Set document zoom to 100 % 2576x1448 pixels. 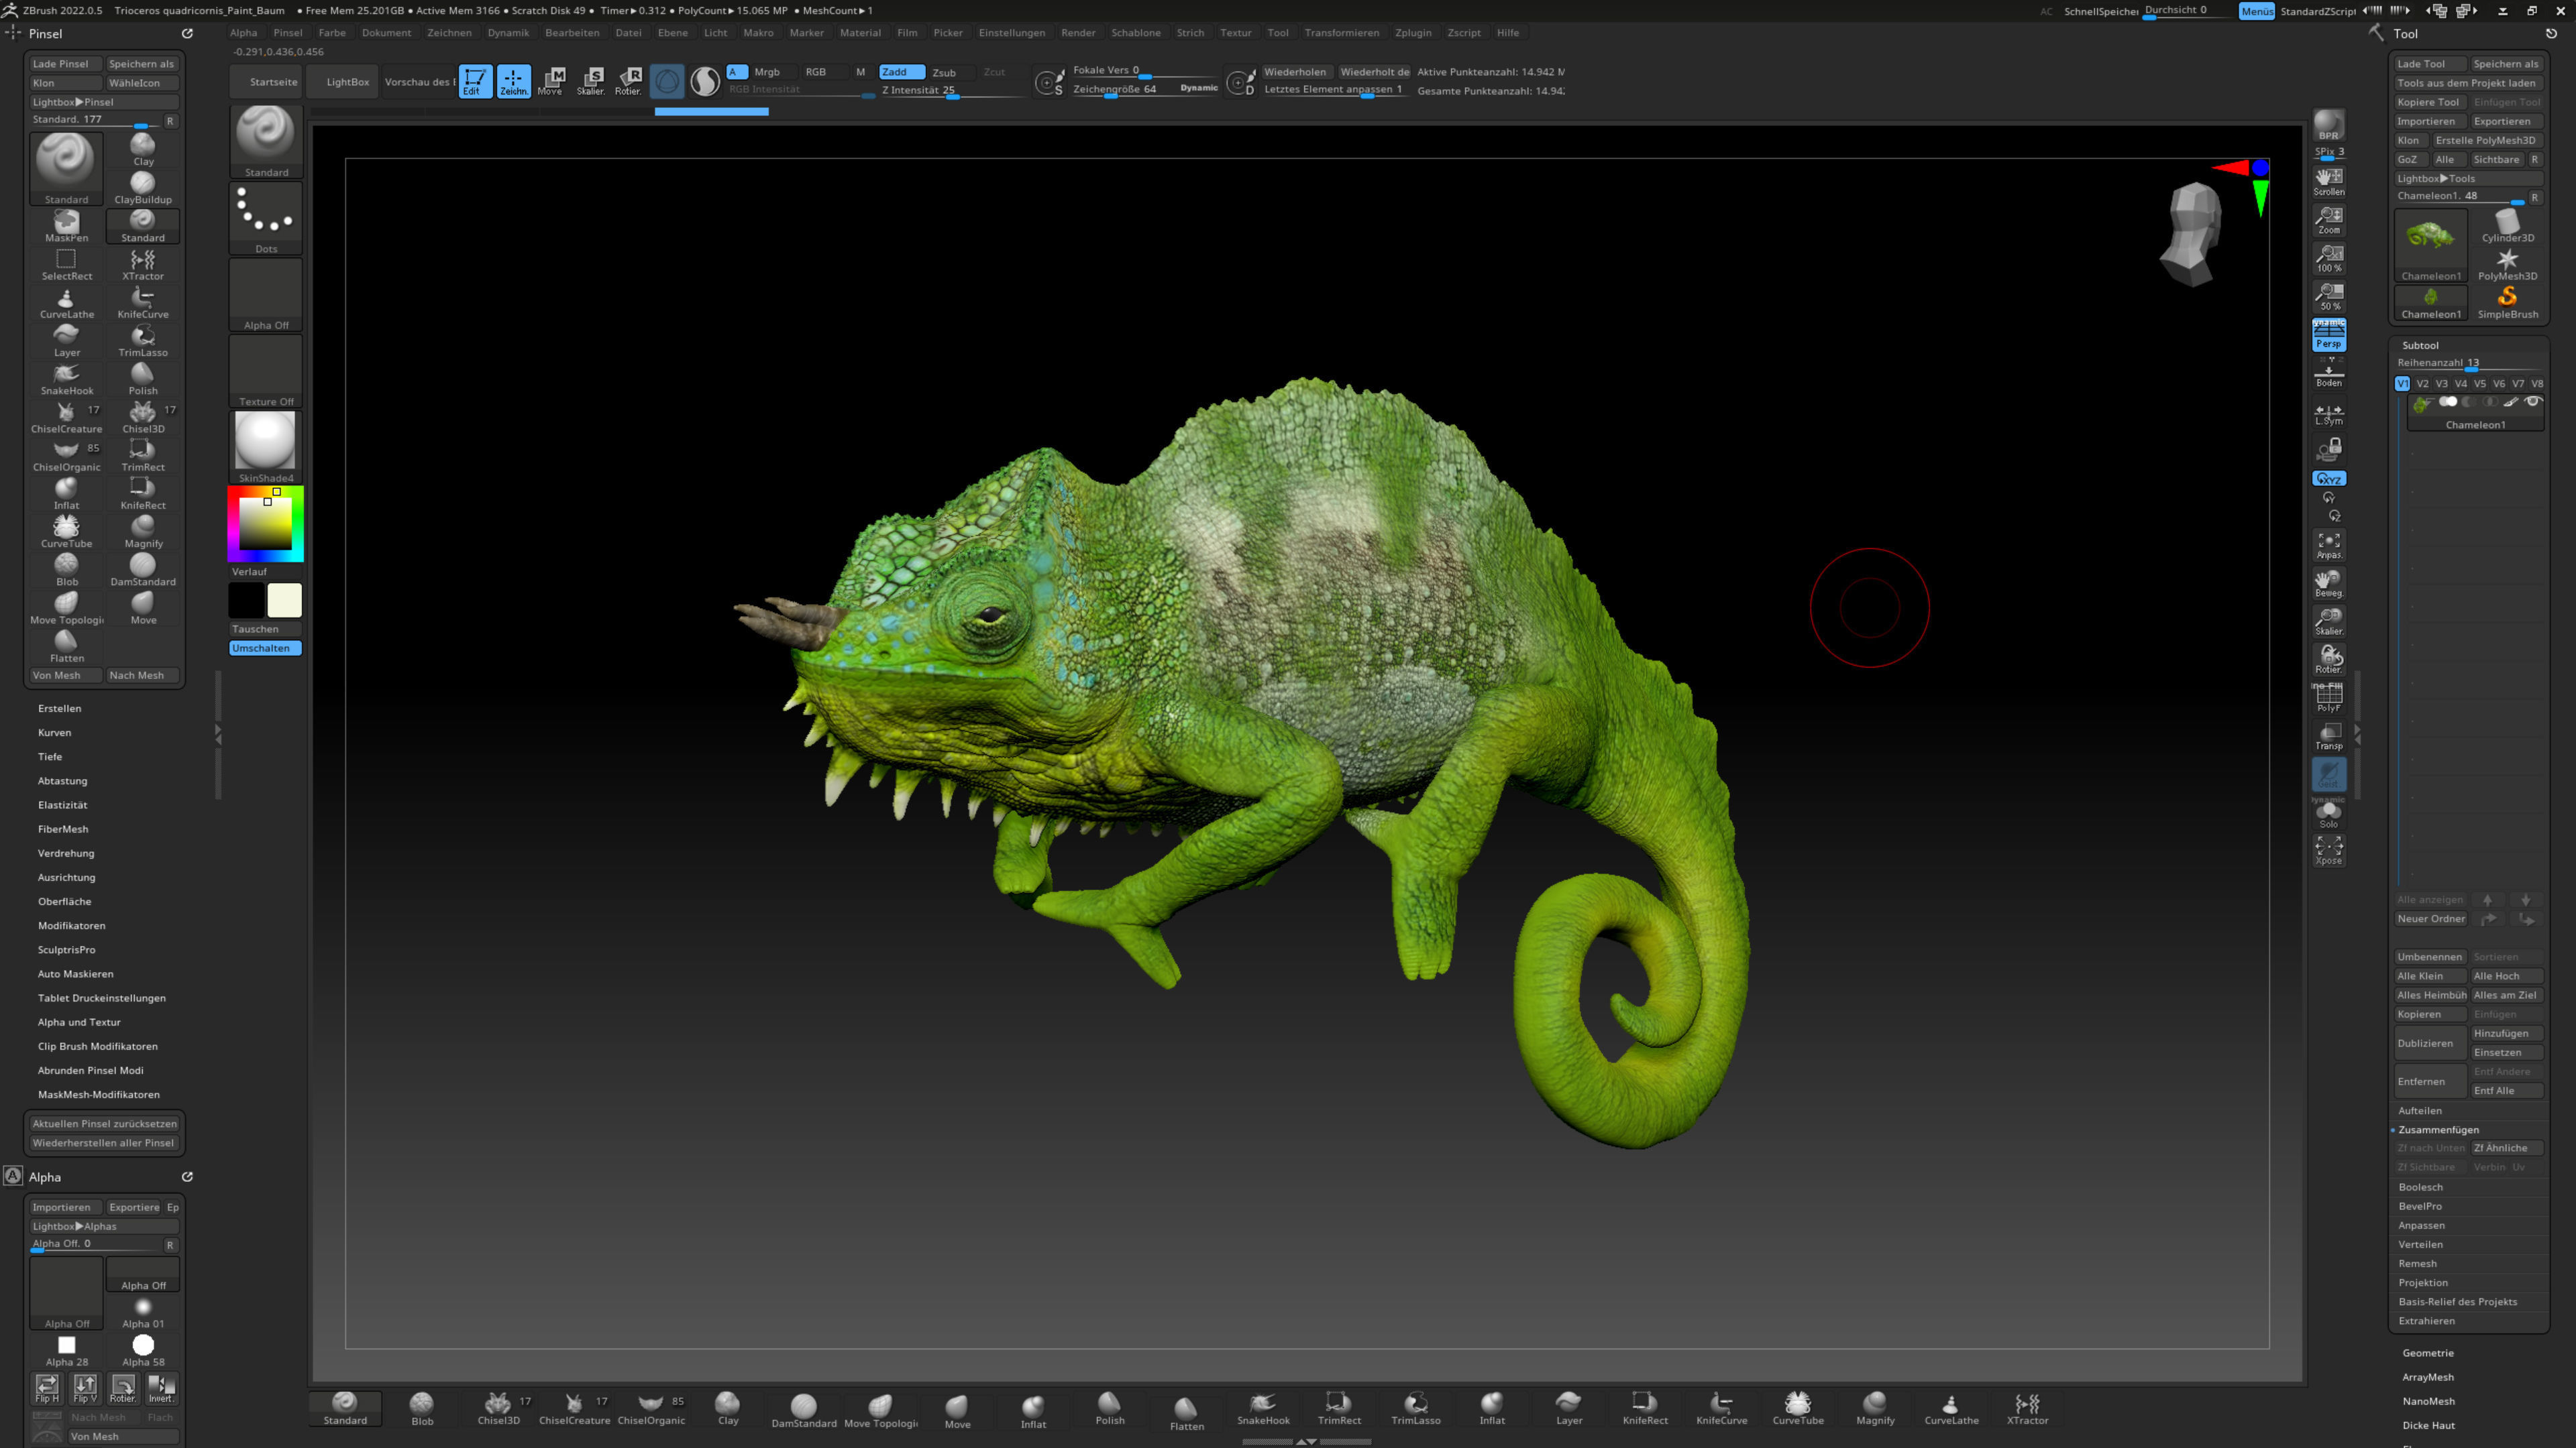[2328, 258]
